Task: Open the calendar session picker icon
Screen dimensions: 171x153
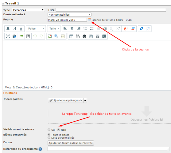Action: [89, 20]
